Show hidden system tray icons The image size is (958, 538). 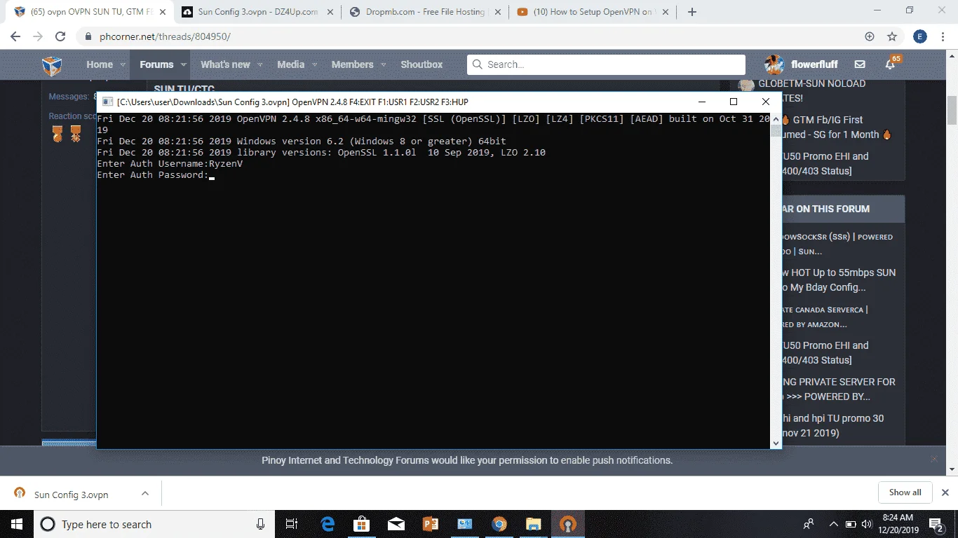click(833, 524)
